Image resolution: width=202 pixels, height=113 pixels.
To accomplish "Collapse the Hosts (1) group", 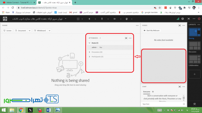I will coord(89,43).
